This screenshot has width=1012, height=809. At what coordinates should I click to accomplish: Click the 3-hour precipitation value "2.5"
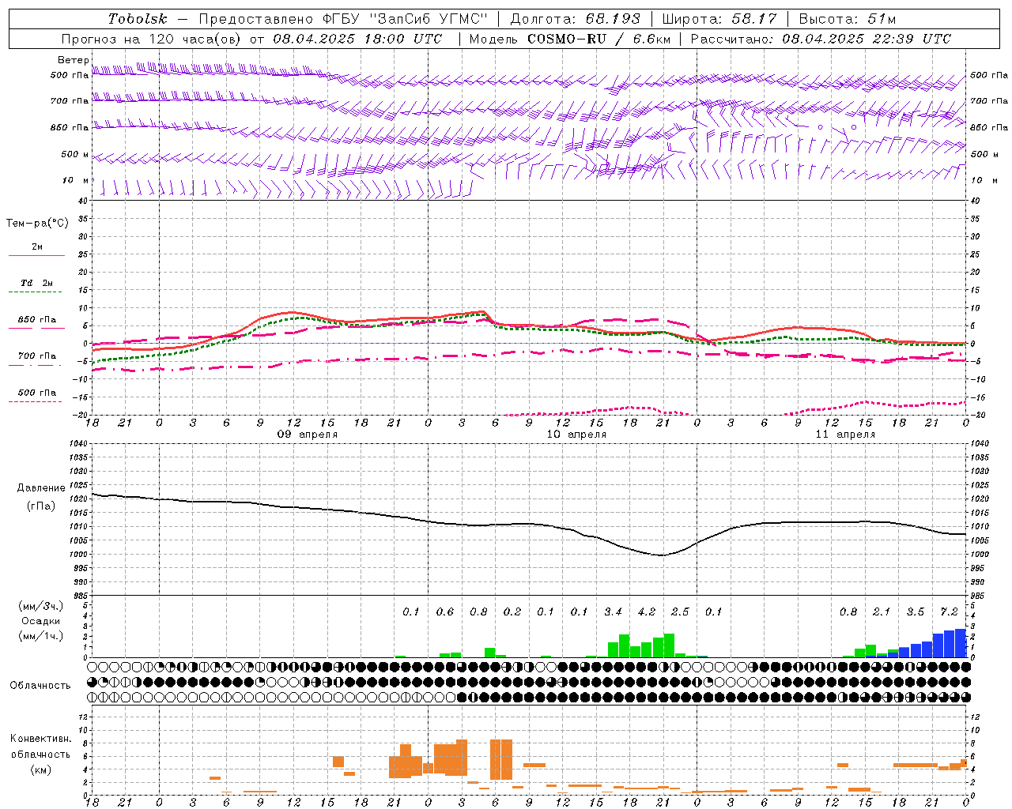(x=680, y=611)
